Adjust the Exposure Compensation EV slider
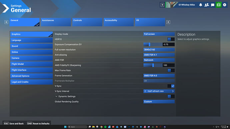This screenshot has width=230, height=129. (153, 45)
